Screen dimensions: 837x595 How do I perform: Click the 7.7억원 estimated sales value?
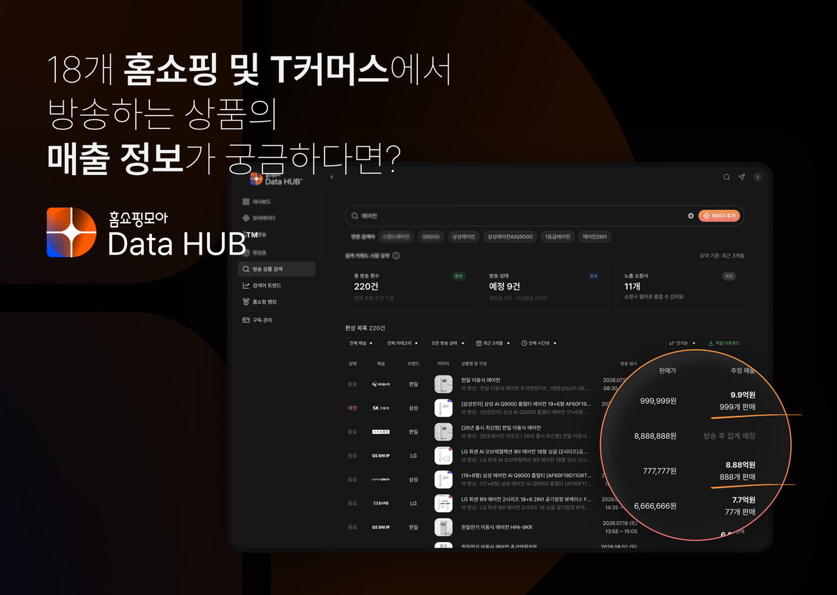[x=744, y=500]
